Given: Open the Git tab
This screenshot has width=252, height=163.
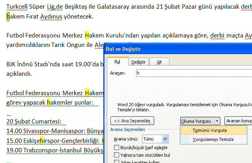Looking at the screenshot, I should [x=159, y=62].
